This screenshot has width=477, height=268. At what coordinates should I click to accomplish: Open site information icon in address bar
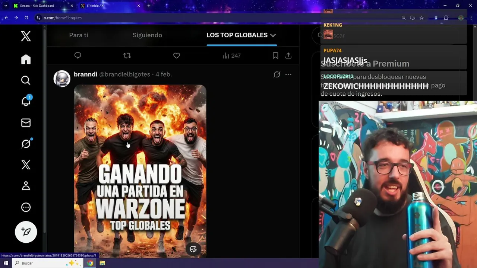point(38,17)
